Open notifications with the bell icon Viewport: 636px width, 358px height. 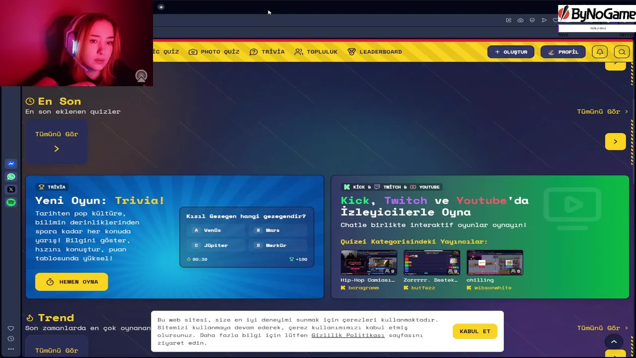click(x=600, y=52)
